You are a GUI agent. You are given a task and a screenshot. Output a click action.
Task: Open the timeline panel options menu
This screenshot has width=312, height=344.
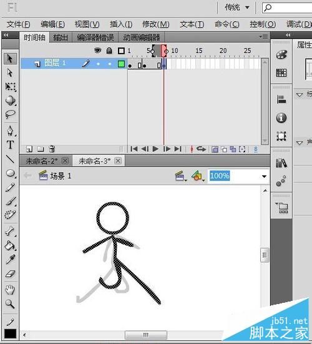[263, 37]
